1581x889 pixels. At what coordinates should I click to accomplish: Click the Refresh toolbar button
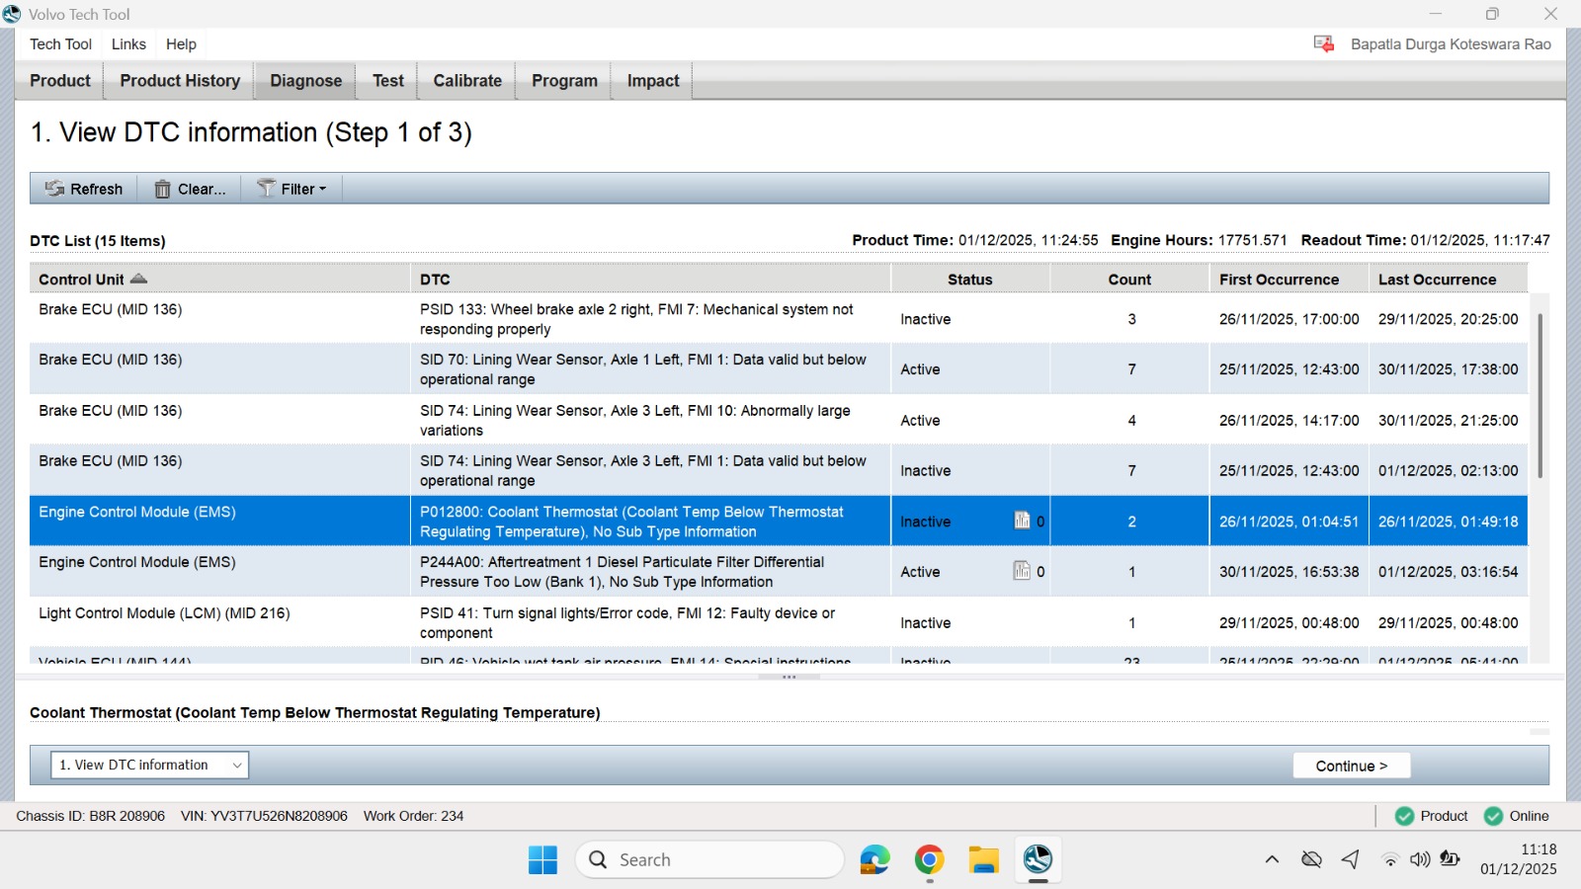point(84,189)
